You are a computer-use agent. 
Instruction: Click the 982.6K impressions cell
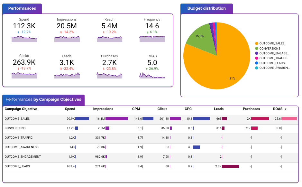click(100, 156)
